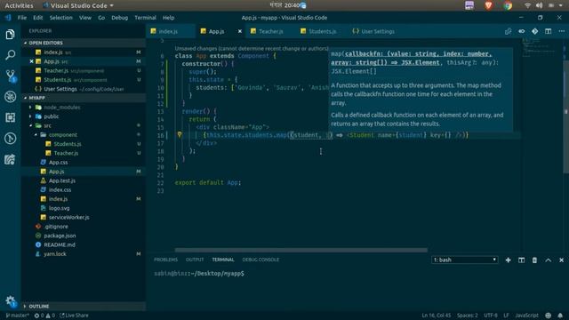The image size is (569, 320).
Task: Open serviceWorker.js in the file tree
Action: point(69,217)
